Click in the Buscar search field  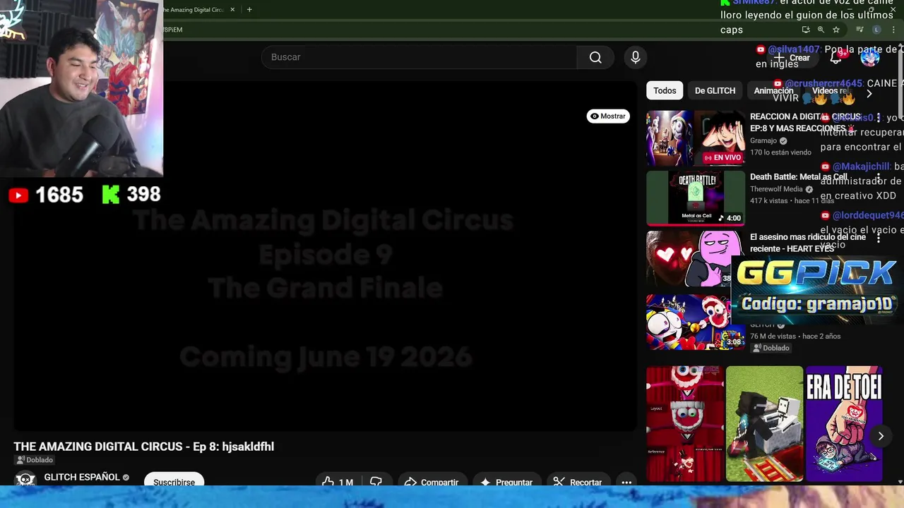[x=419, y=57]
